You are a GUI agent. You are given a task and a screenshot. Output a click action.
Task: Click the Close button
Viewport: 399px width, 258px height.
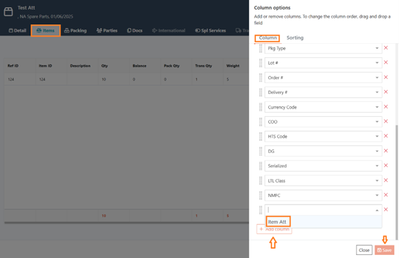[x=364, y=250]
